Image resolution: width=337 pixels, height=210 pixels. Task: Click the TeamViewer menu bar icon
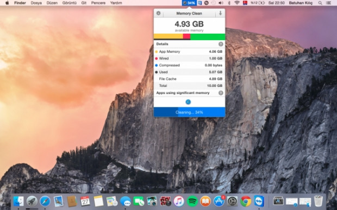click(200, 3)
